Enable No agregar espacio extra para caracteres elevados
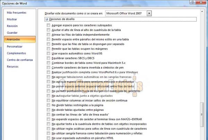208x140 pixels. click(49, 81)
